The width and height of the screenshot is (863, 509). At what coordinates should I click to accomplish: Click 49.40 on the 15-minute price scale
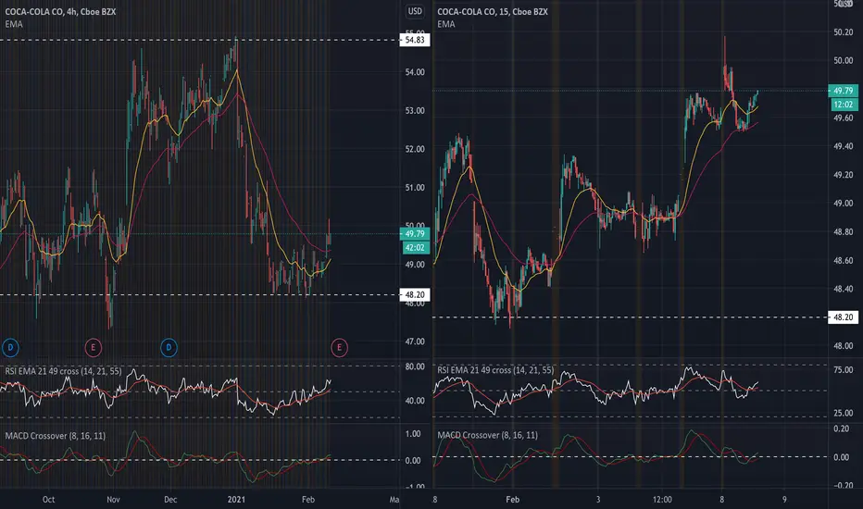coord(844,146)
